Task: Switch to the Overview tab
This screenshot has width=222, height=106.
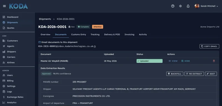Action: [46, 34]
